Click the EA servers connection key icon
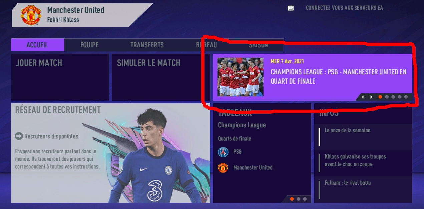The height and width of the screenshot is (209, 424). [291, 8]
